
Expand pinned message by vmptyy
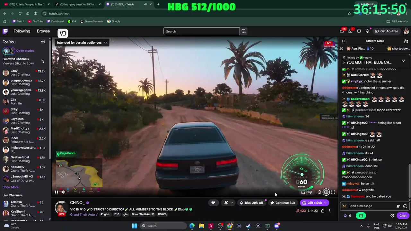pos(403,61)
